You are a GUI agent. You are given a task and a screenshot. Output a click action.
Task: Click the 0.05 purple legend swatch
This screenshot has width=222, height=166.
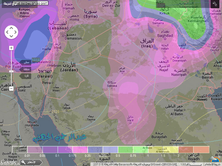coord(50,150)
